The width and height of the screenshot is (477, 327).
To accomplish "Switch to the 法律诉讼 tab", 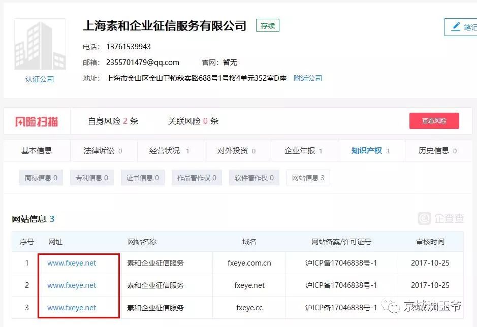I will (x=104, y=151).
